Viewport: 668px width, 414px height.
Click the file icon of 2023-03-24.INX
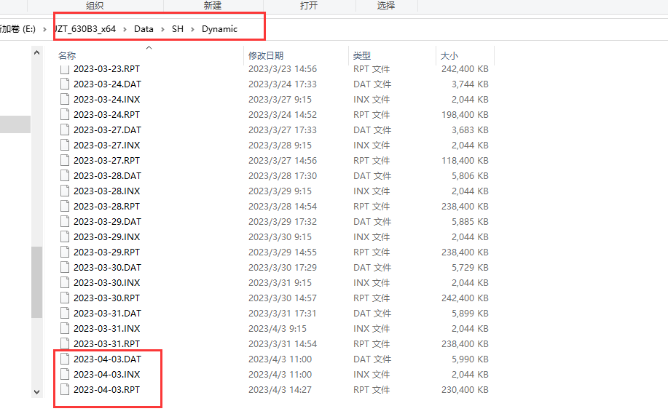pyautogui.click(x=65, y=99)
